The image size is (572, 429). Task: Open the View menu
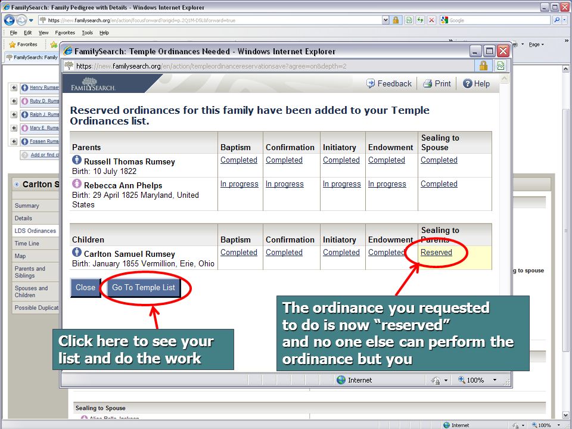tap(43, 32)
